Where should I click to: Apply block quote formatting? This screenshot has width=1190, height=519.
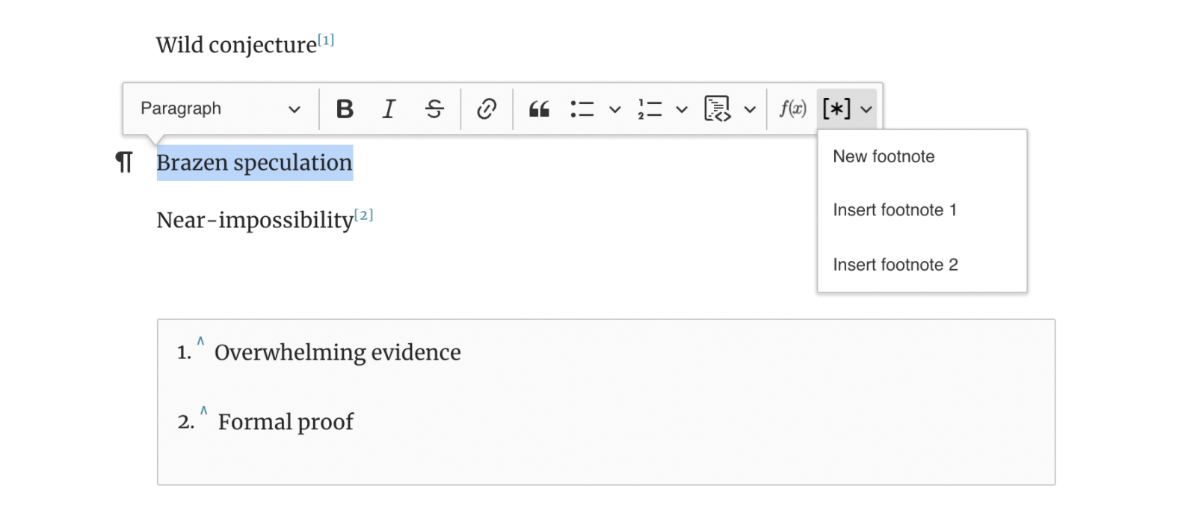(x=539, y=109)
